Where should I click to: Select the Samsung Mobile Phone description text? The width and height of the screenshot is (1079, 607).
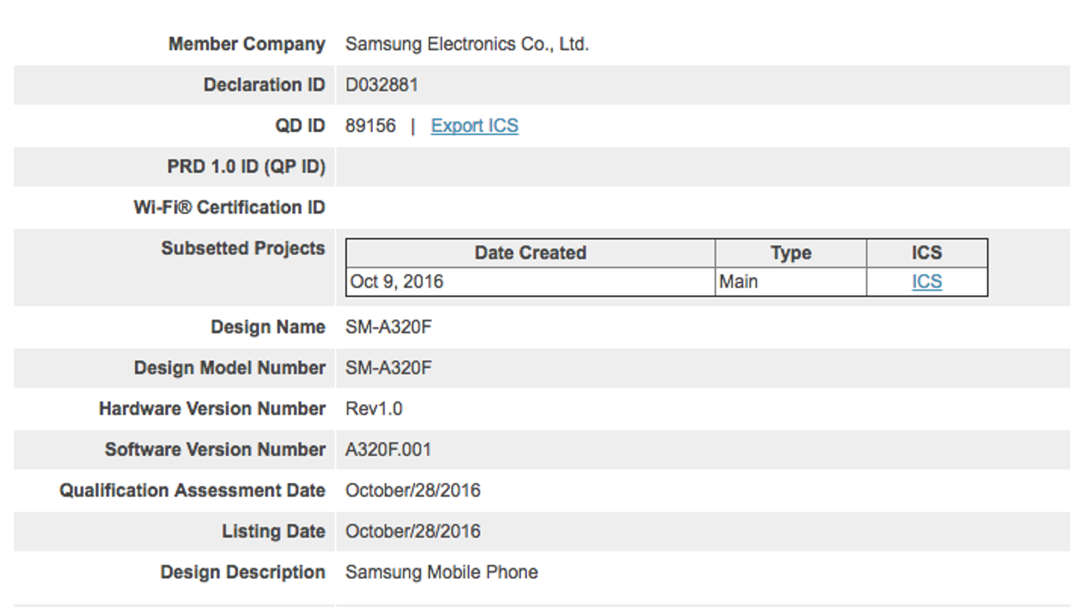click(441, 573)
